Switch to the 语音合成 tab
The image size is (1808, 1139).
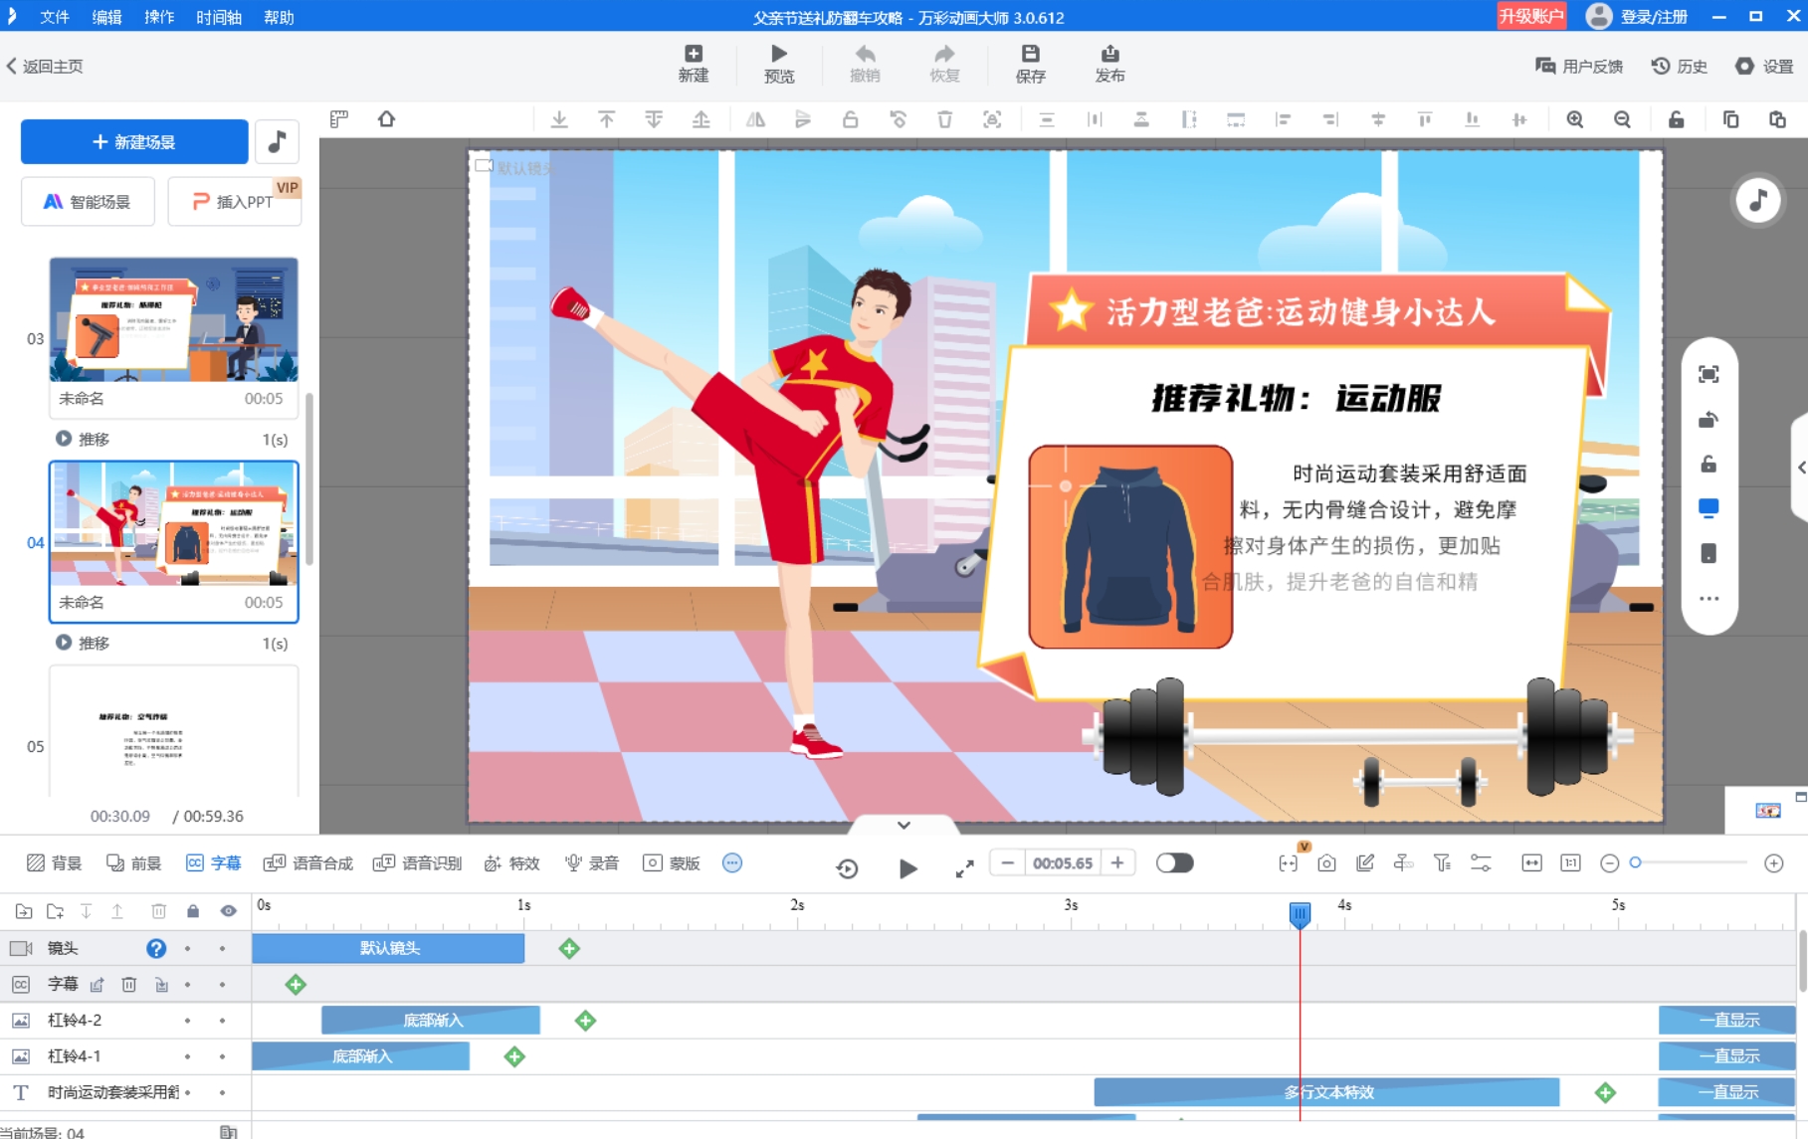[x=307, y=862]
